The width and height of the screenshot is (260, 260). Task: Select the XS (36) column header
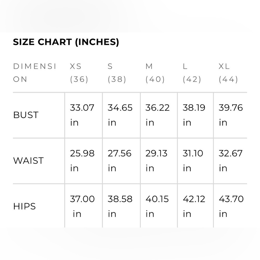coord(79,73)
